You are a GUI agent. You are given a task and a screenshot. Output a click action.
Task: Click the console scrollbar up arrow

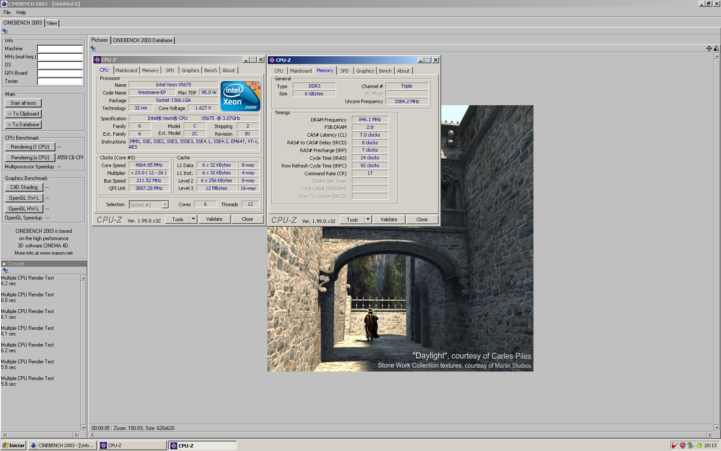[83, 278]
